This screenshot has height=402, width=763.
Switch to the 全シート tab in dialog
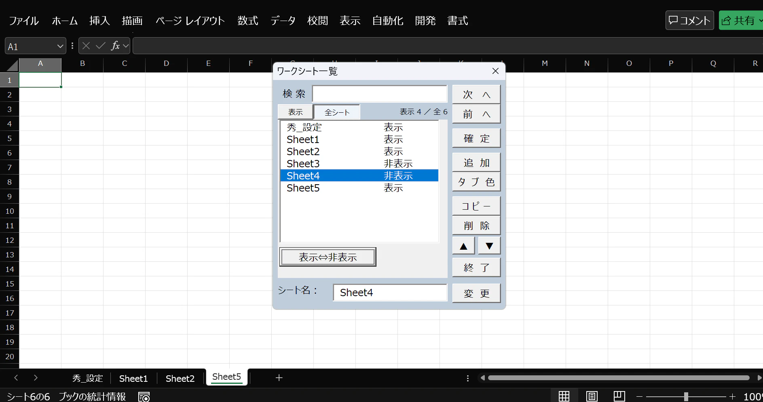(337, 112)
